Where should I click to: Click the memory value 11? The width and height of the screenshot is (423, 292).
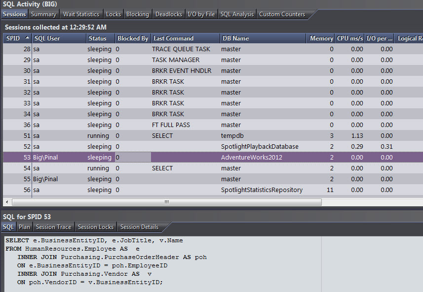point(330,190)
